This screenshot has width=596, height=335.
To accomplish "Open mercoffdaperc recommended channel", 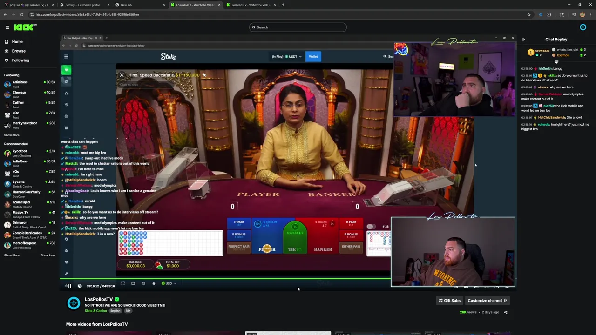I will tap(30, 245).
